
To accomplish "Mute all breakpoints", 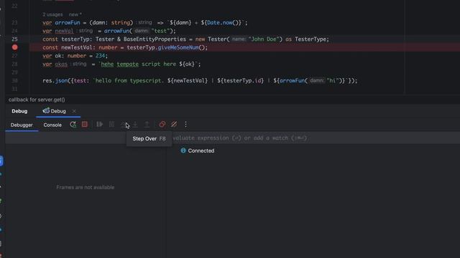I will pyautogui.click(x=174, y=124).
